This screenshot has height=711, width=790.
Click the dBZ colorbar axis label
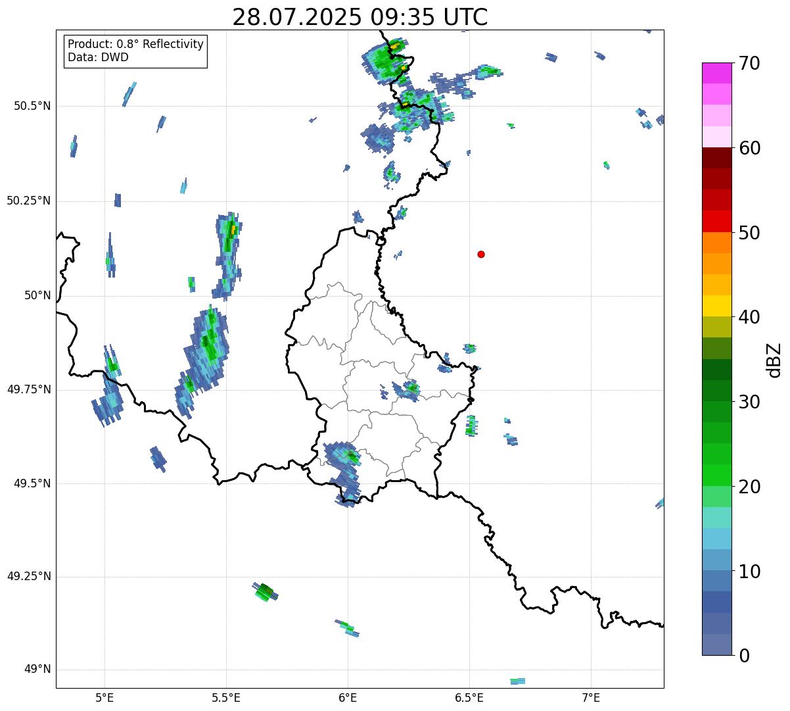coord(775,359)
